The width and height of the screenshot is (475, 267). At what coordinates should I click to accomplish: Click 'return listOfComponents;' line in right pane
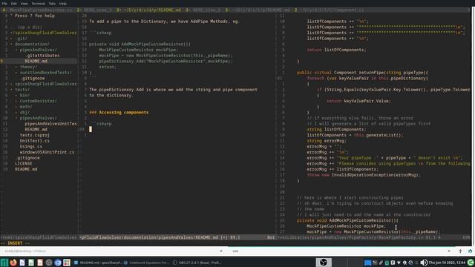pyautogui.click(x=336, y=50)
